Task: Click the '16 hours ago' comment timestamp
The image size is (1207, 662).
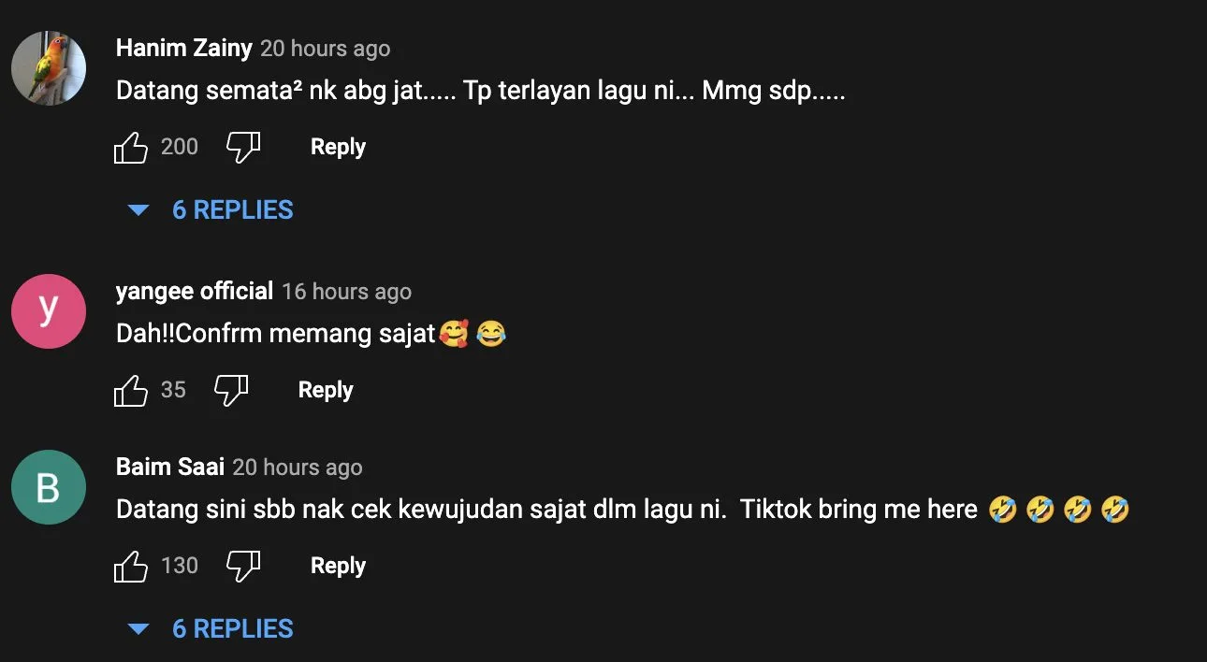Action: 347,292
